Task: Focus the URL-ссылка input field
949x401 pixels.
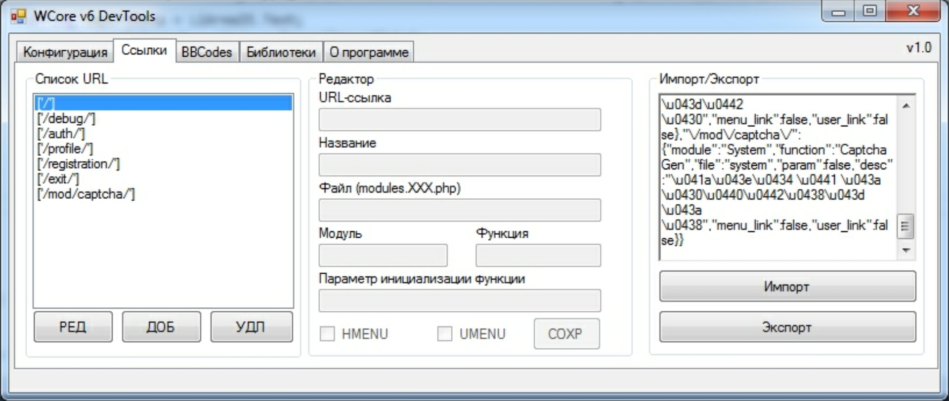Action: [460, 120]
